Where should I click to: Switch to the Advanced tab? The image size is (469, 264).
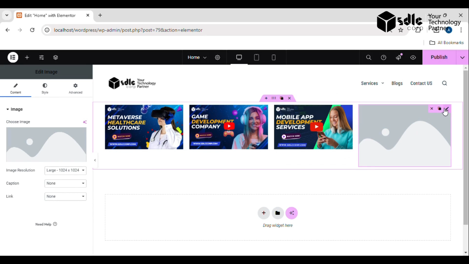coord(76,88)
